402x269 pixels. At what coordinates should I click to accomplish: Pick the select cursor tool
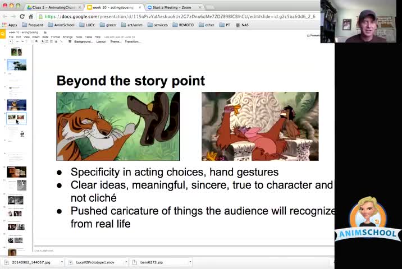(42, 41)
